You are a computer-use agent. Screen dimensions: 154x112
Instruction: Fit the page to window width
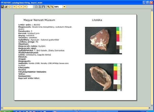pyautogui.click(x=43, y=7)
